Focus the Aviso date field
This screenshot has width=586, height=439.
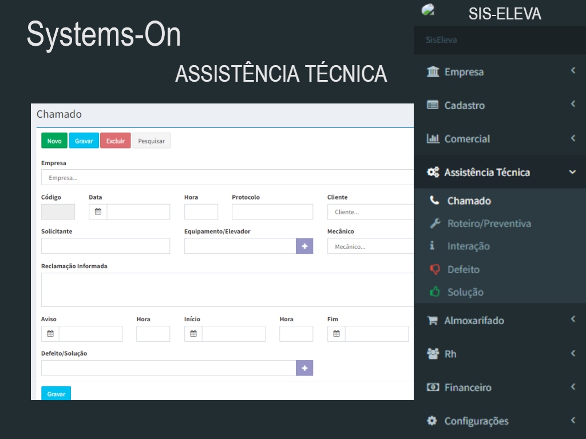pos(90,334)
